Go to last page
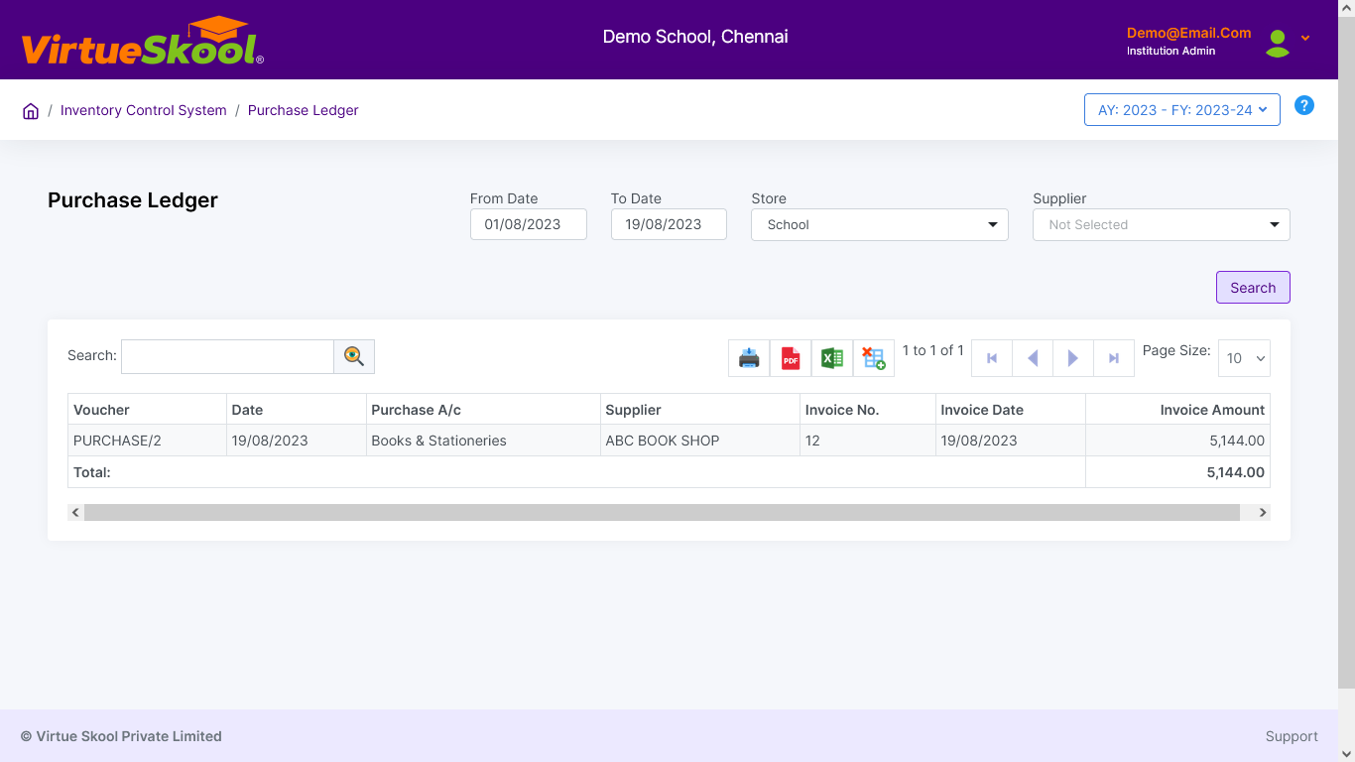The image size is (1355, 762). coord(1114,358)
